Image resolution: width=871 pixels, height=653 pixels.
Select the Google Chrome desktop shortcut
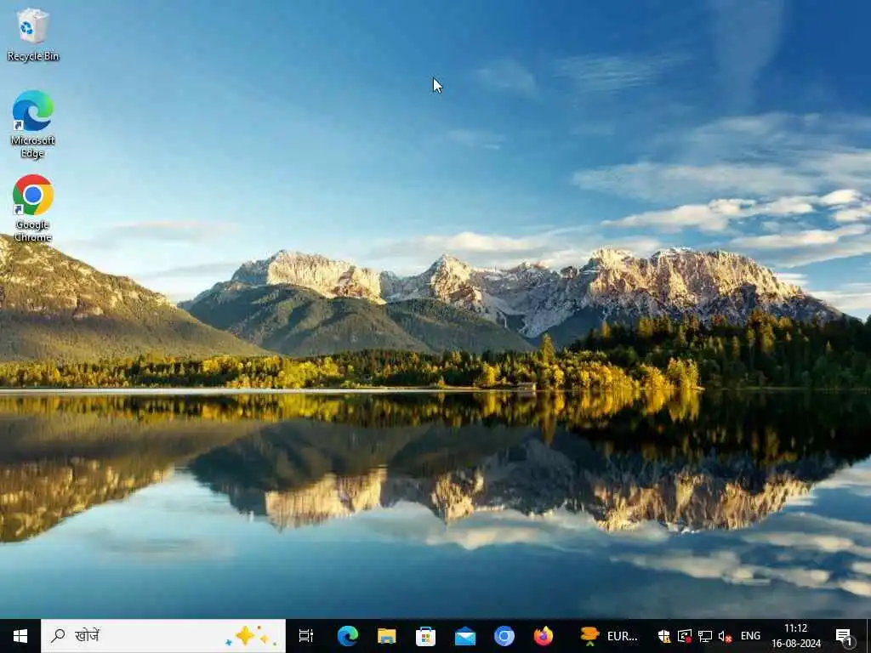click(x=33, y=208)
